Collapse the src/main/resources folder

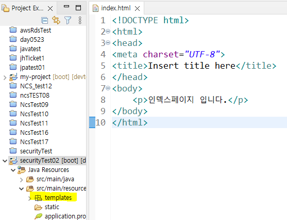pos(22,188)
